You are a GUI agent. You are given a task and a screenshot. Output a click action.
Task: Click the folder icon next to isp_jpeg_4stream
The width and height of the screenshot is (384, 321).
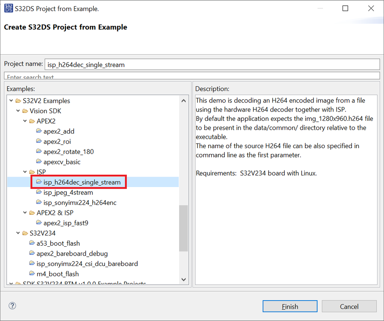point(39,192)
